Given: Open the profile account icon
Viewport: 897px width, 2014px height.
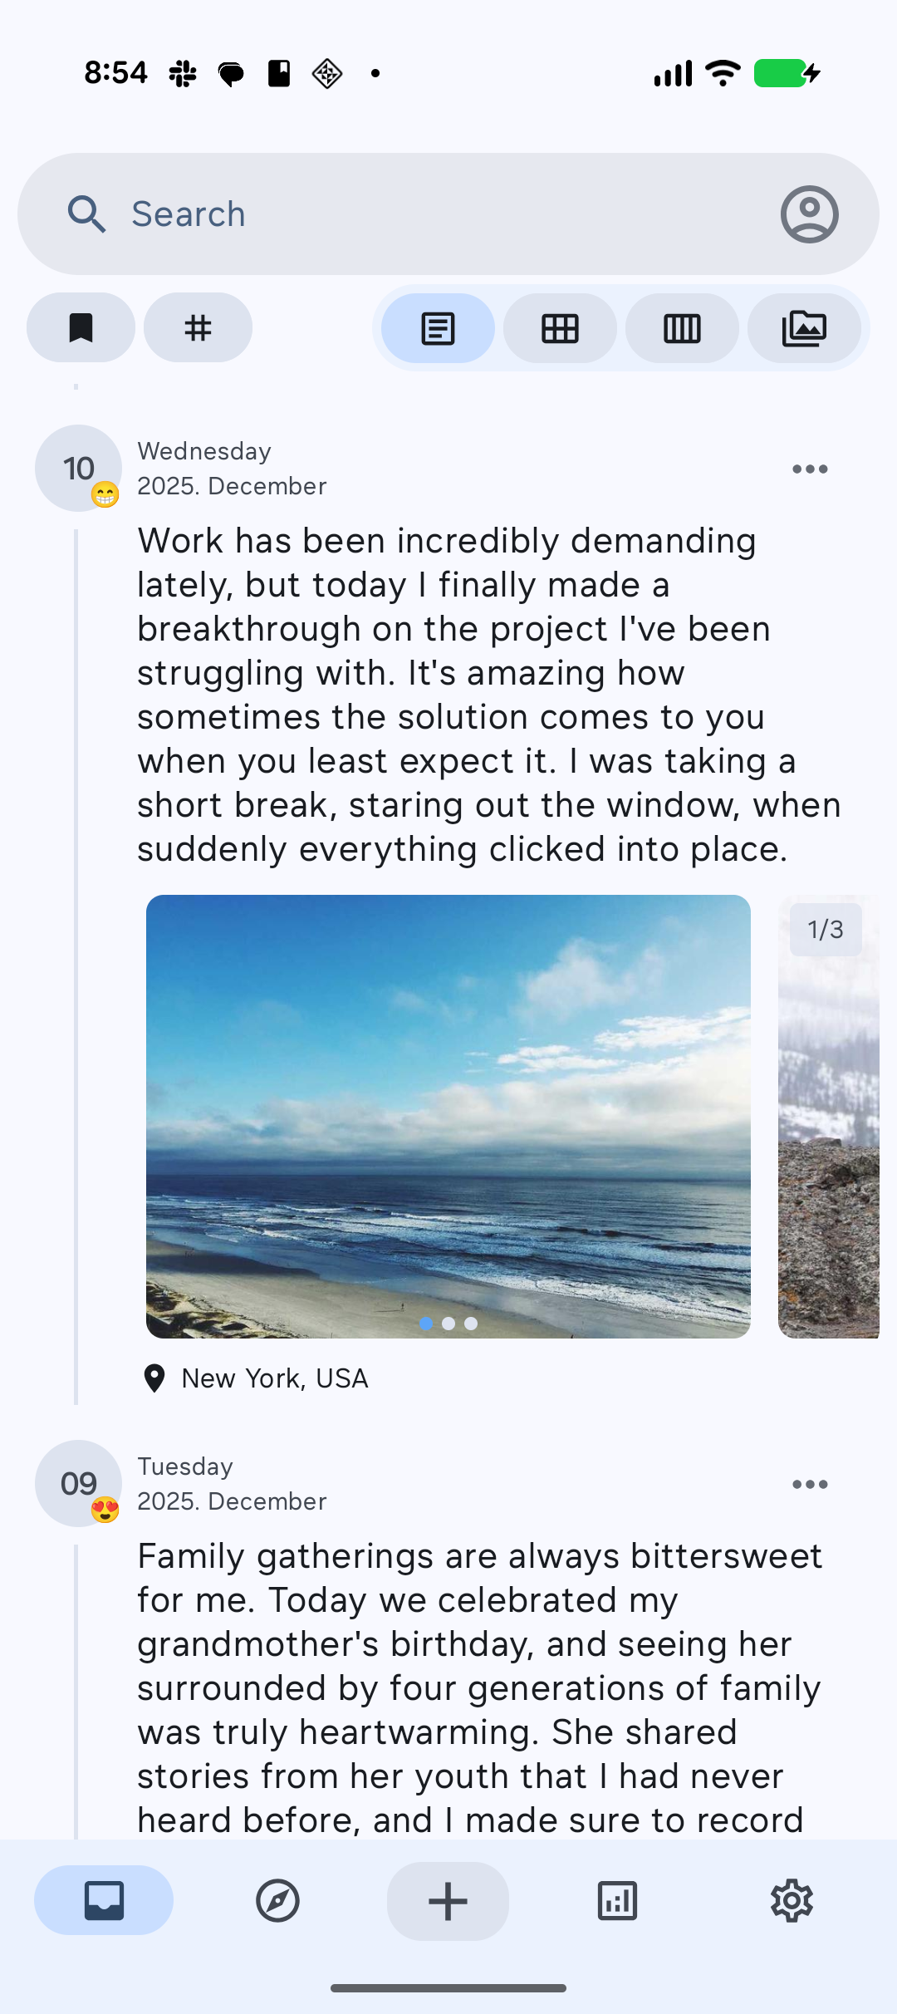Looking at the screenshot, I should (806, 214).
